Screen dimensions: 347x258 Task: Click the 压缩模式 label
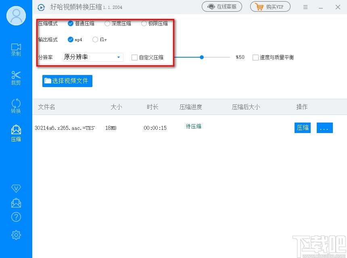tap(48, 23)
